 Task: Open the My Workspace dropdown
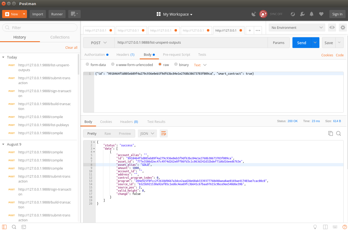point(178,14)
